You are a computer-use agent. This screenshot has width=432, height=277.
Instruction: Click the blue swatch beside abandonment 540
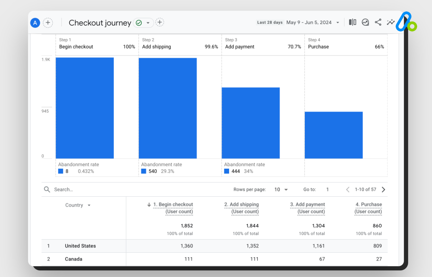143,171
